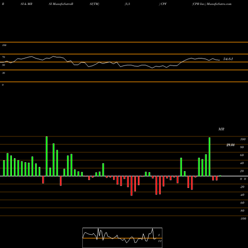Click the MR axis label -80
This screenshot has width=248, height=248.
pos(242,211)
